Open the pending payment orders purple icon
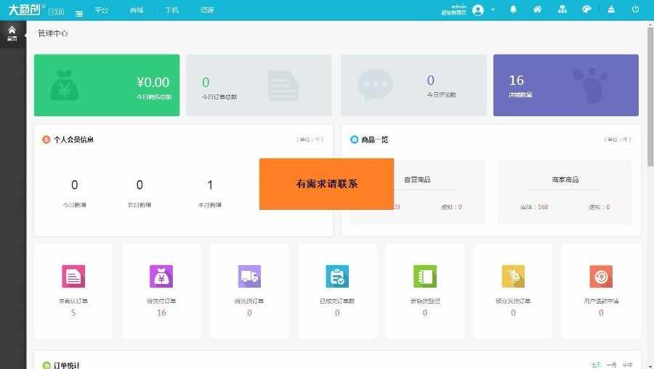 [161, 277]
